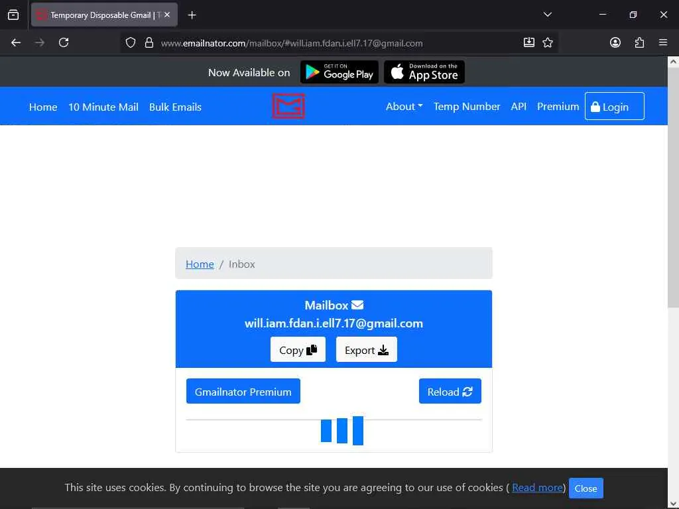The height and width of the screenshot is (509, 679).
Task: Export the mailbox emails
Action: (366, 350)
